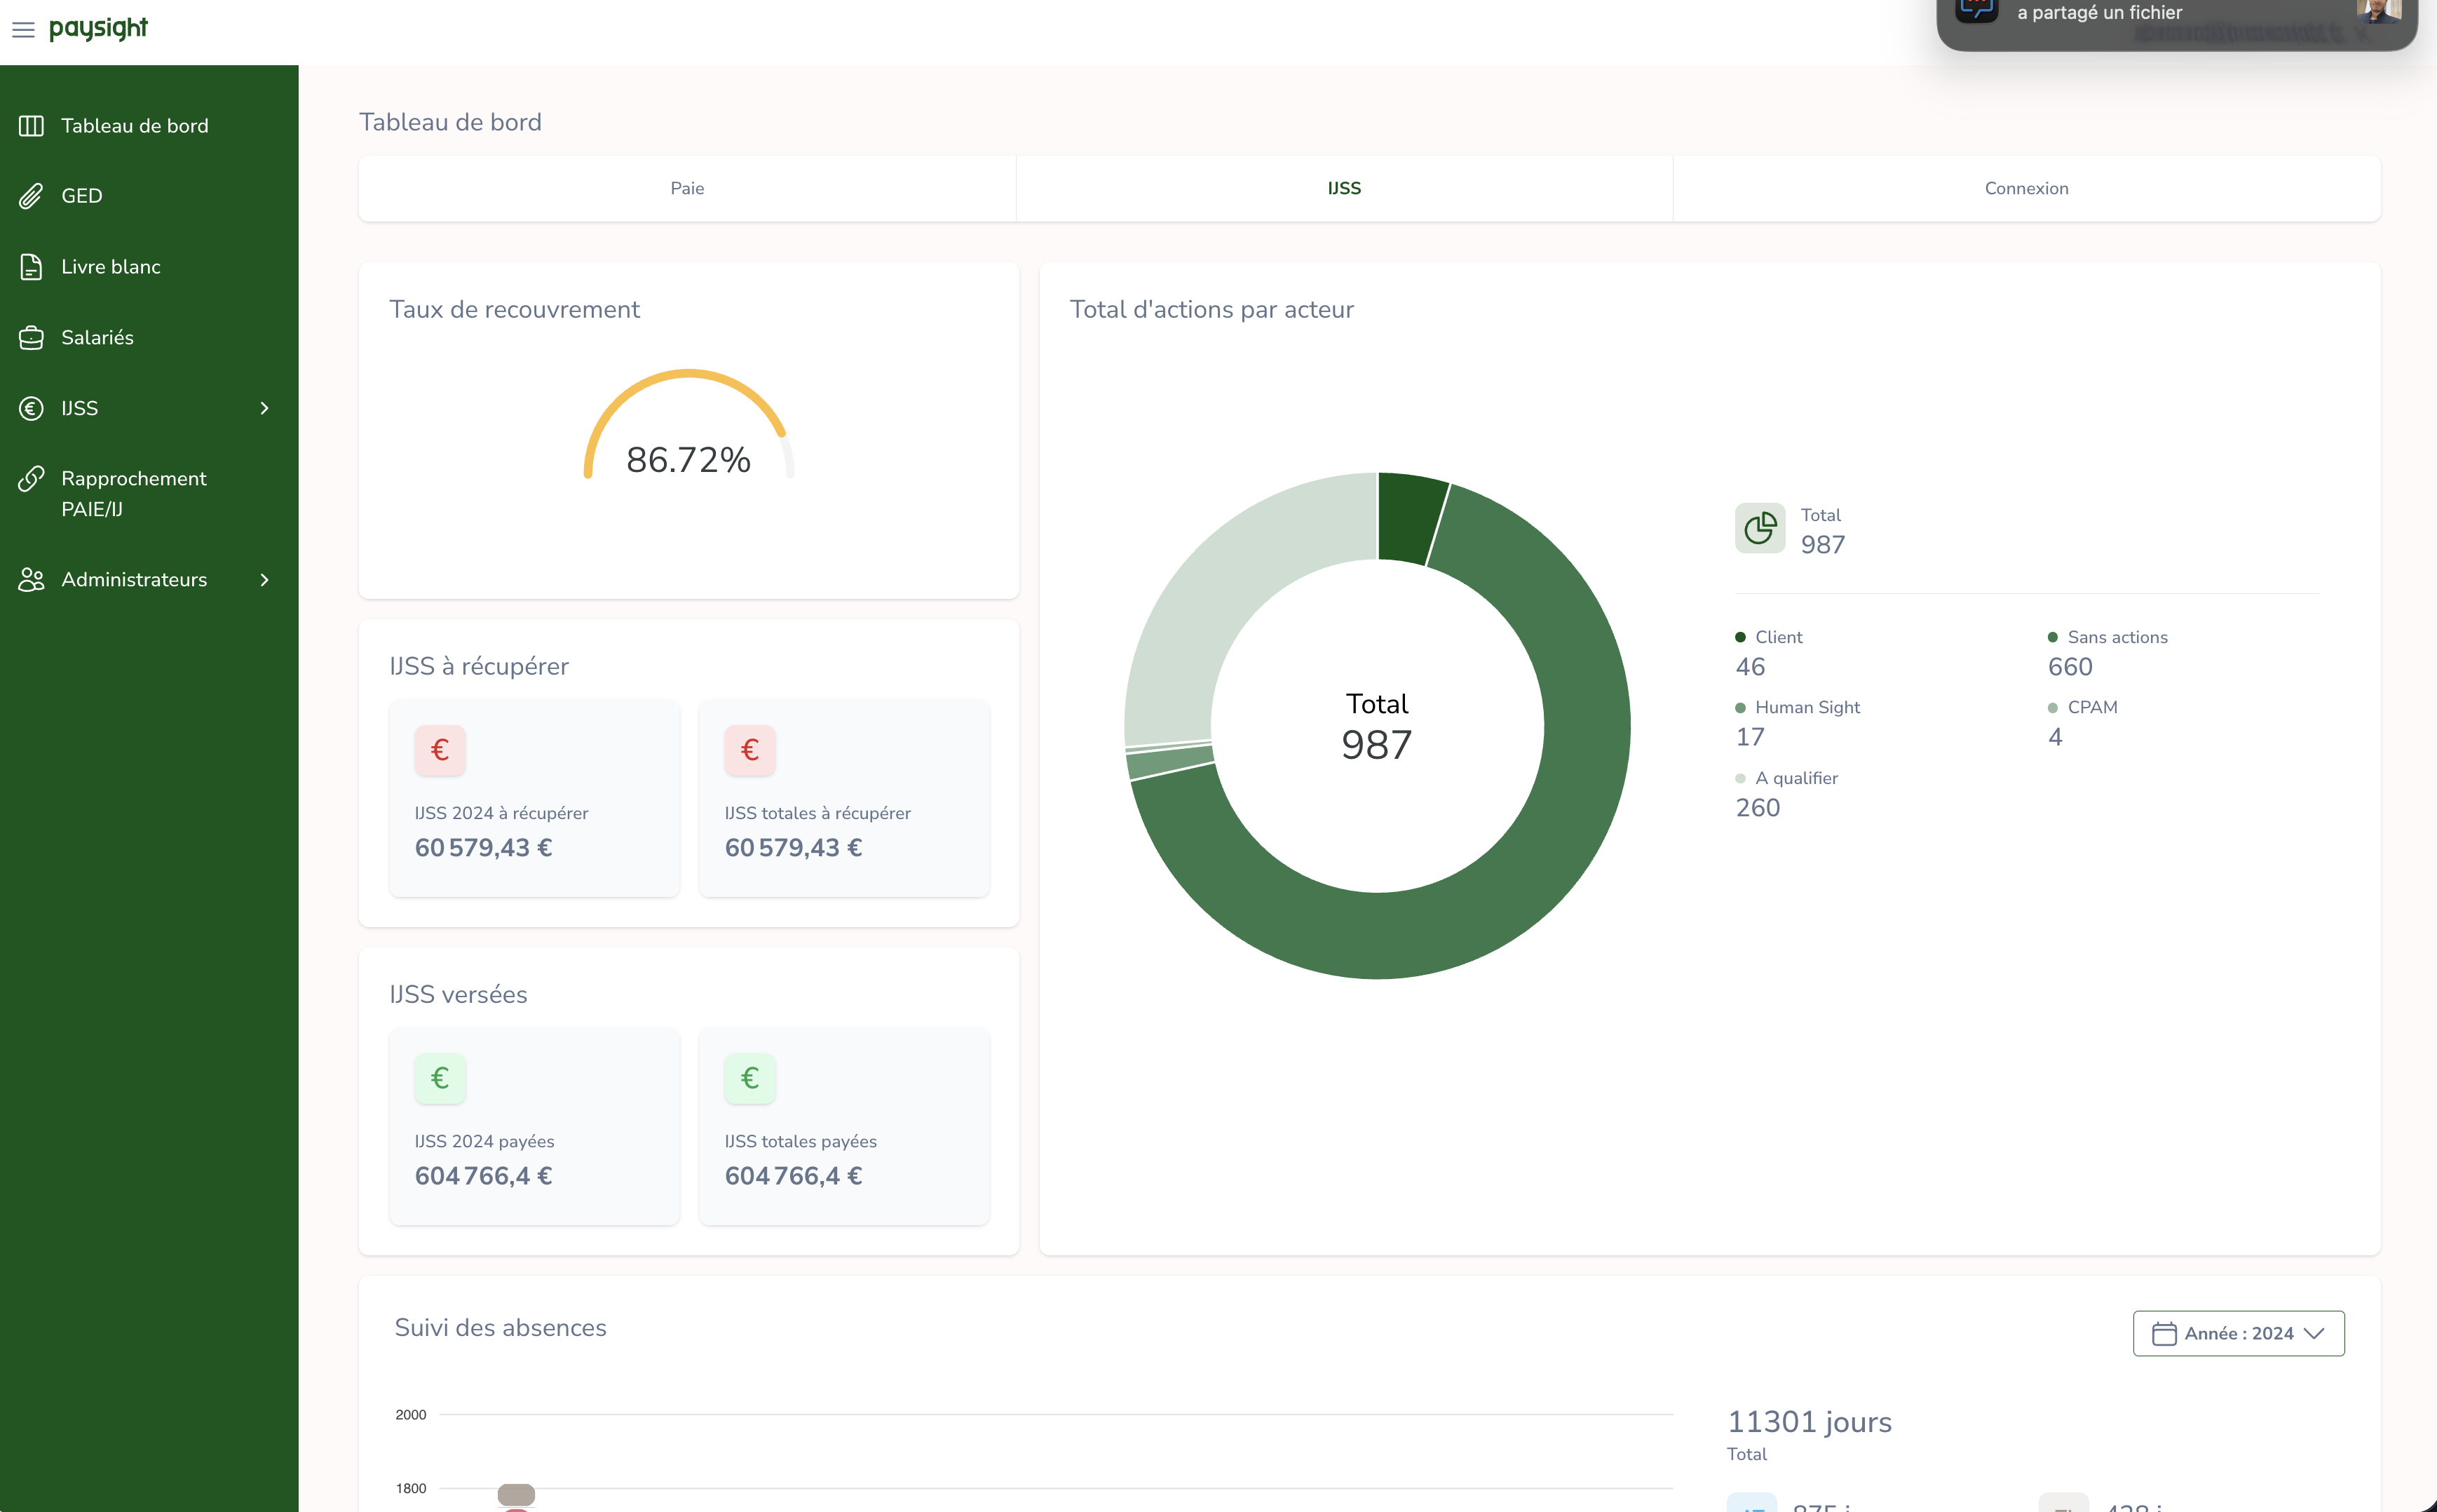Switch to the Paie tab
The height and width of the screenshot is (1512, 2437).
[x=686, y=189]
